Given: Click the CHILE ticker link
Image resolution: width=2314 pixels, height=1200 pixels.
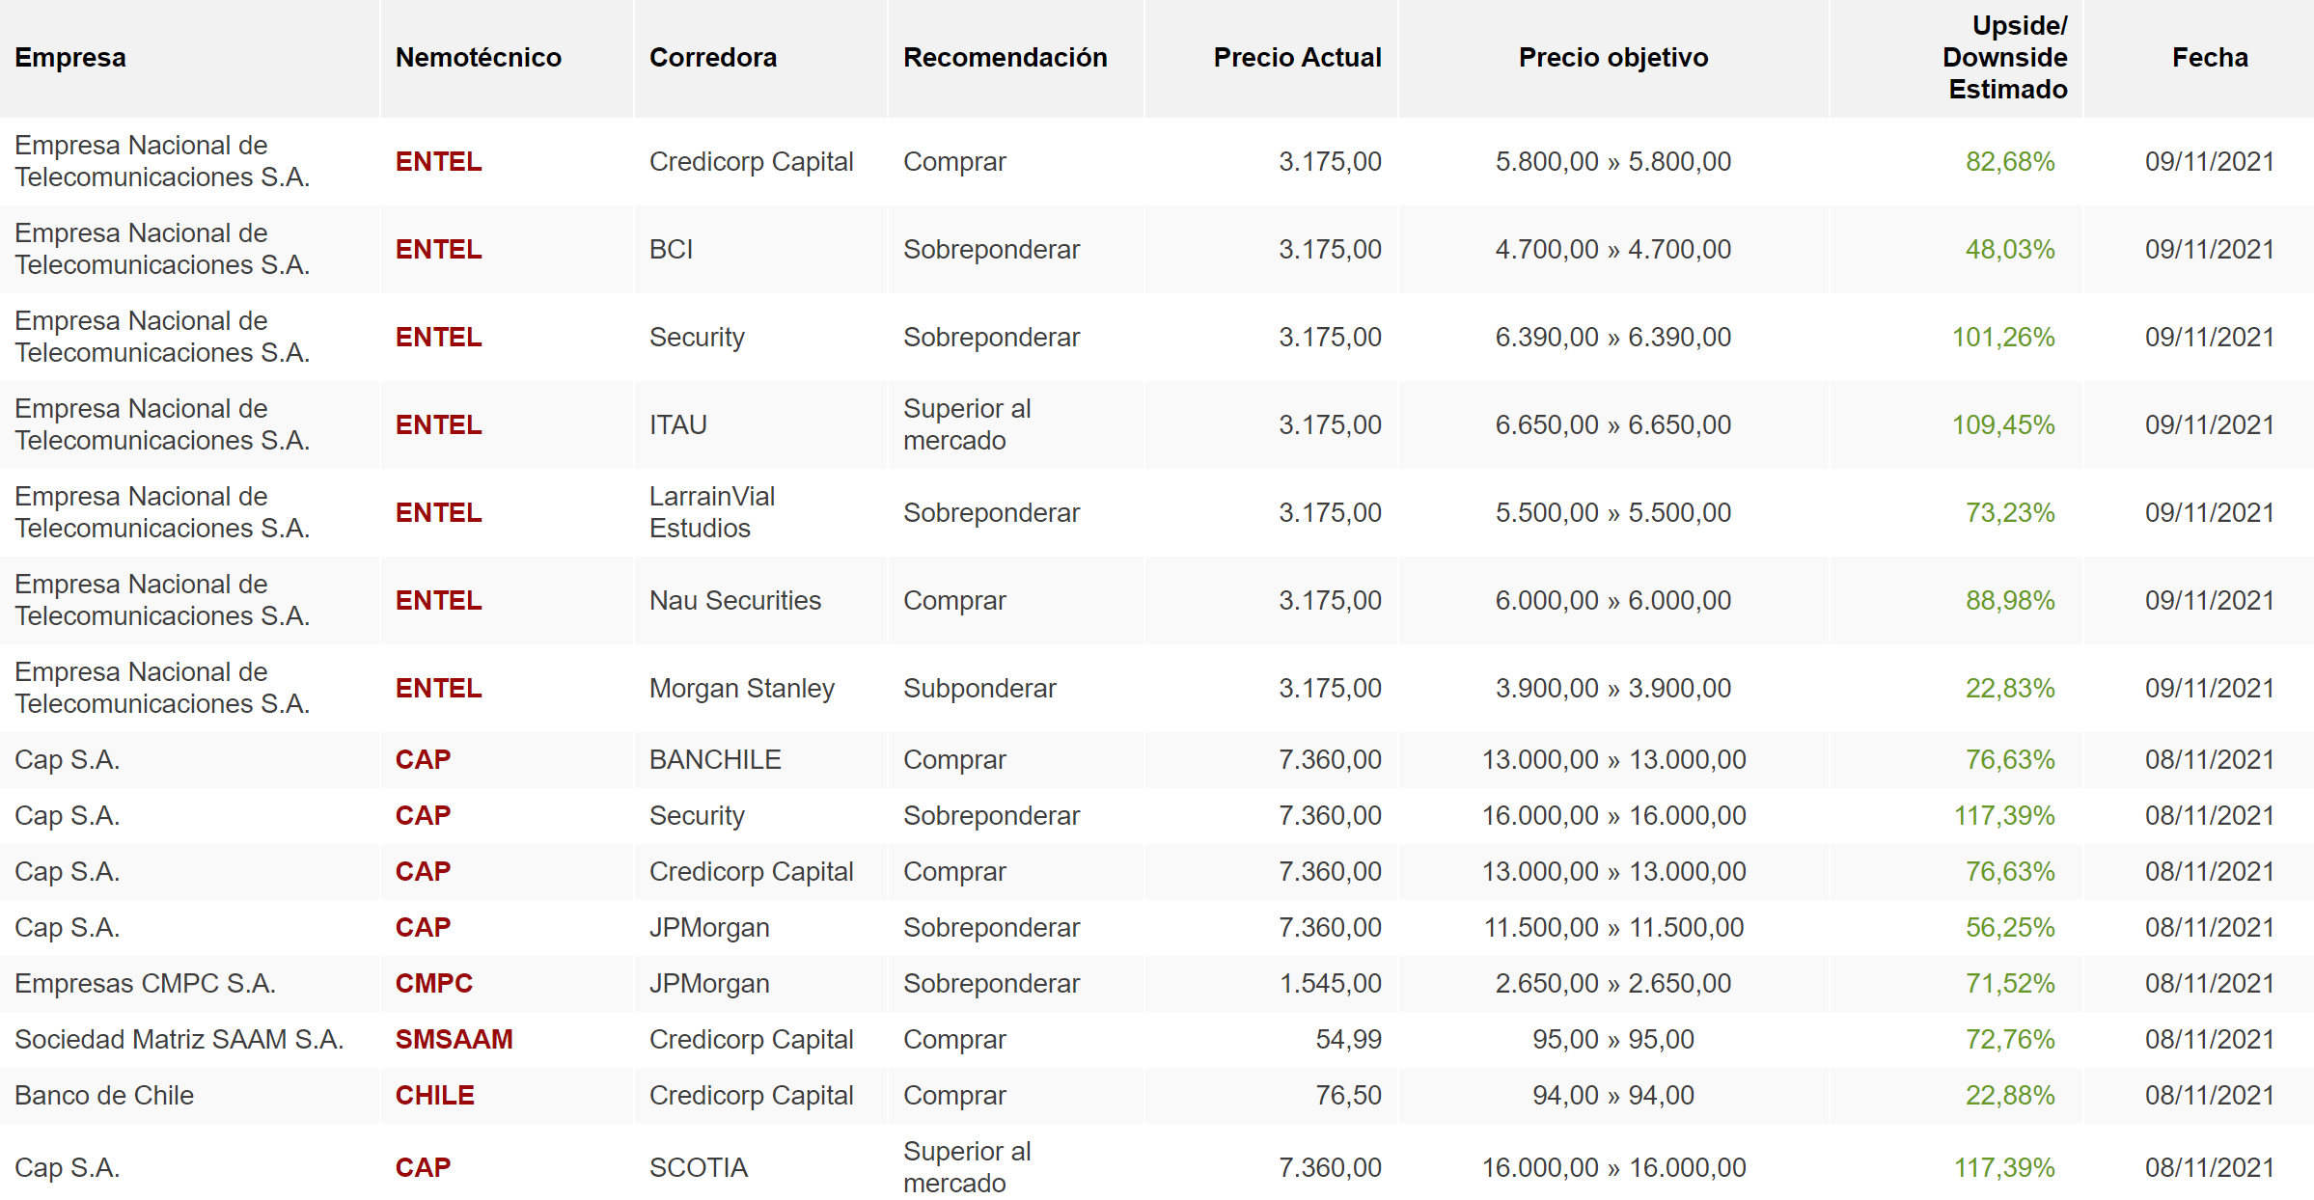Looking at the screenshot, I should point(434,1095).
